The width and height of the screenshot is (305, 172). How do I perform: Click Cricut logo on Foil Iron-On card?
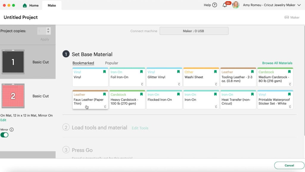142,84
